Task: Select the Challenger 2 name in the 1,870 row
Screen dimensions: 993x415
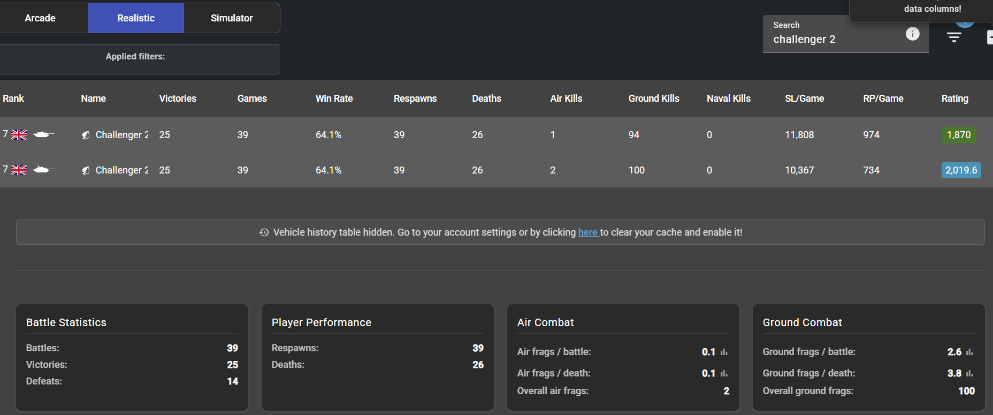Action: (122, 135)
